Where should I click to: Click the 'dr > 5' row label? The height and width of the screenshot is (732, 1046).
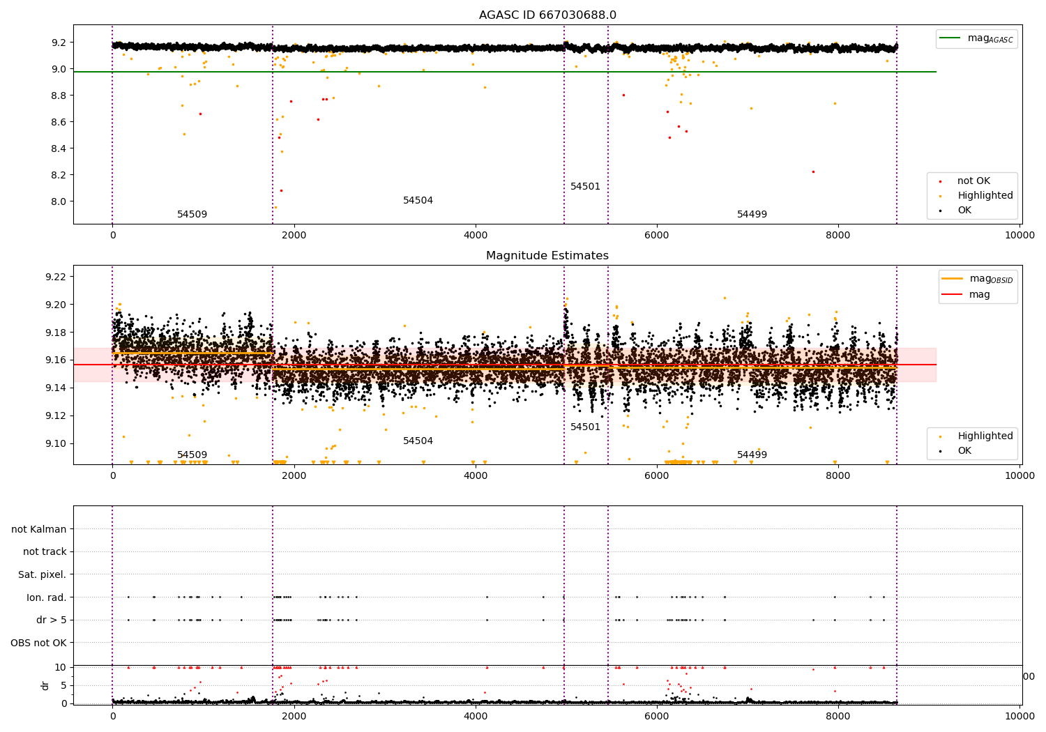tap(52, 620)
